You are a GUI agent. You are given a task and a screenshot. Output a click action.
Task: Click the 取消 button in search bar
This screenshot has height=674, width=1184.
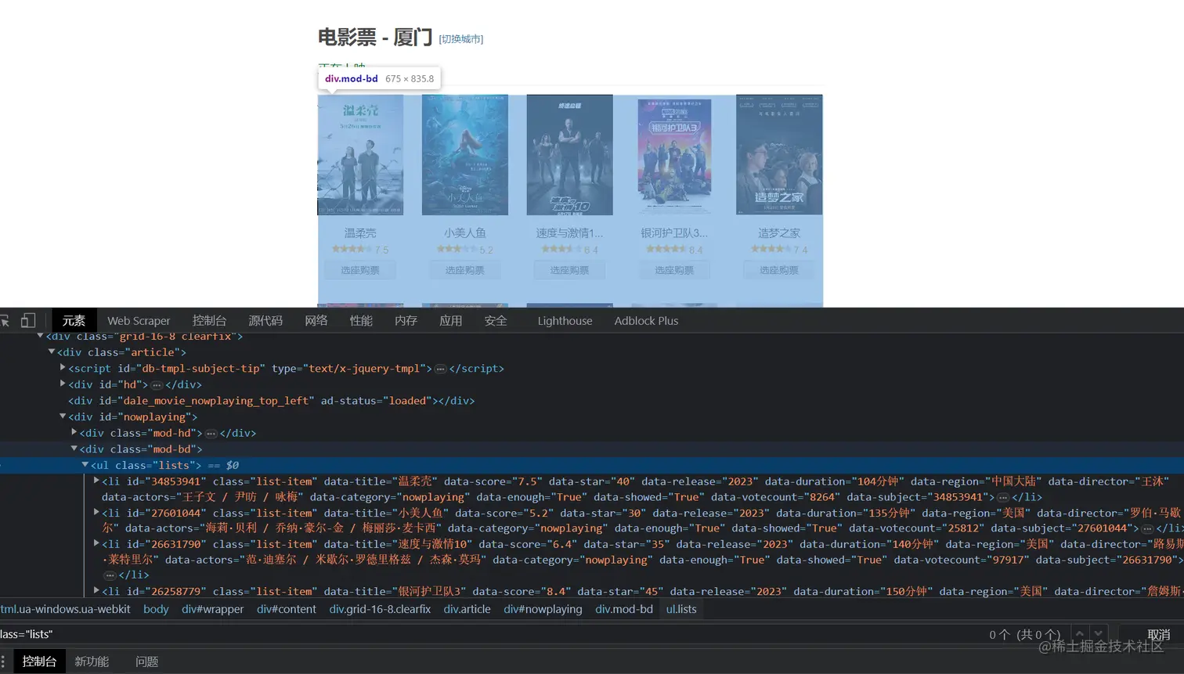(1158, 634)
